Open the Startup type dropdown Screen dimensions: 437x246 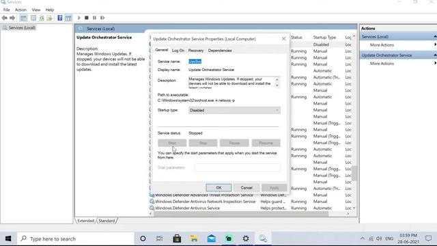pos(234,111)
